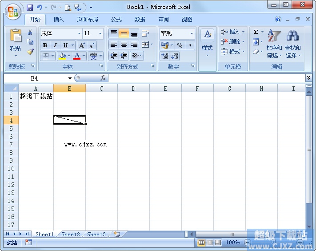
Task: Increase font size with large A
Action: coord(82,45)
